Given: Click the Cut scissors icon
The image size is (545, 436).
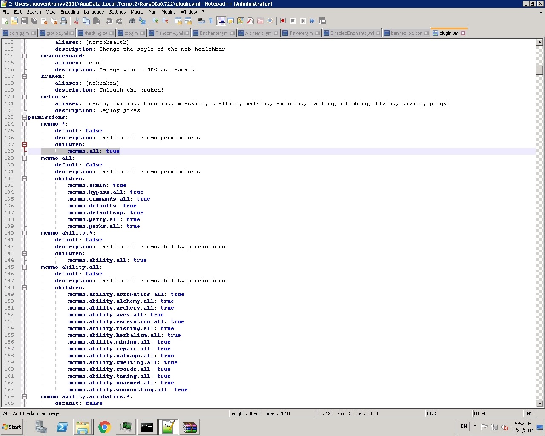Looking at the screenshot, I should [77, 21].
